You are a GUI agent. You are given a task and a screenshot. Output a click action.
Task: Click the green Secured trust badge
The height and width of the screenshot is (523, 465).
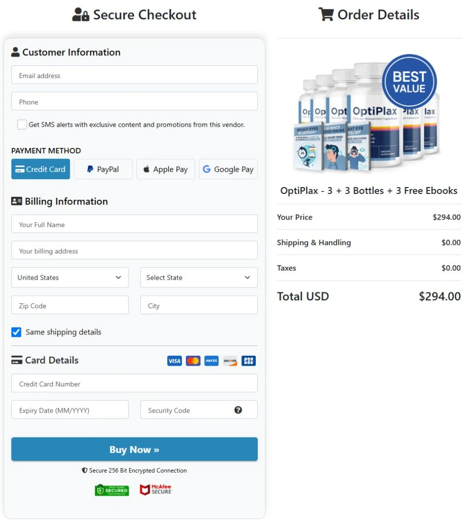click(x=112, y=490)
